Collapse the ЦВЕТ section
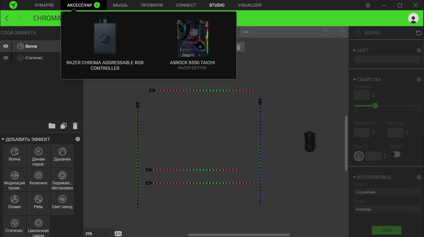 354,51
